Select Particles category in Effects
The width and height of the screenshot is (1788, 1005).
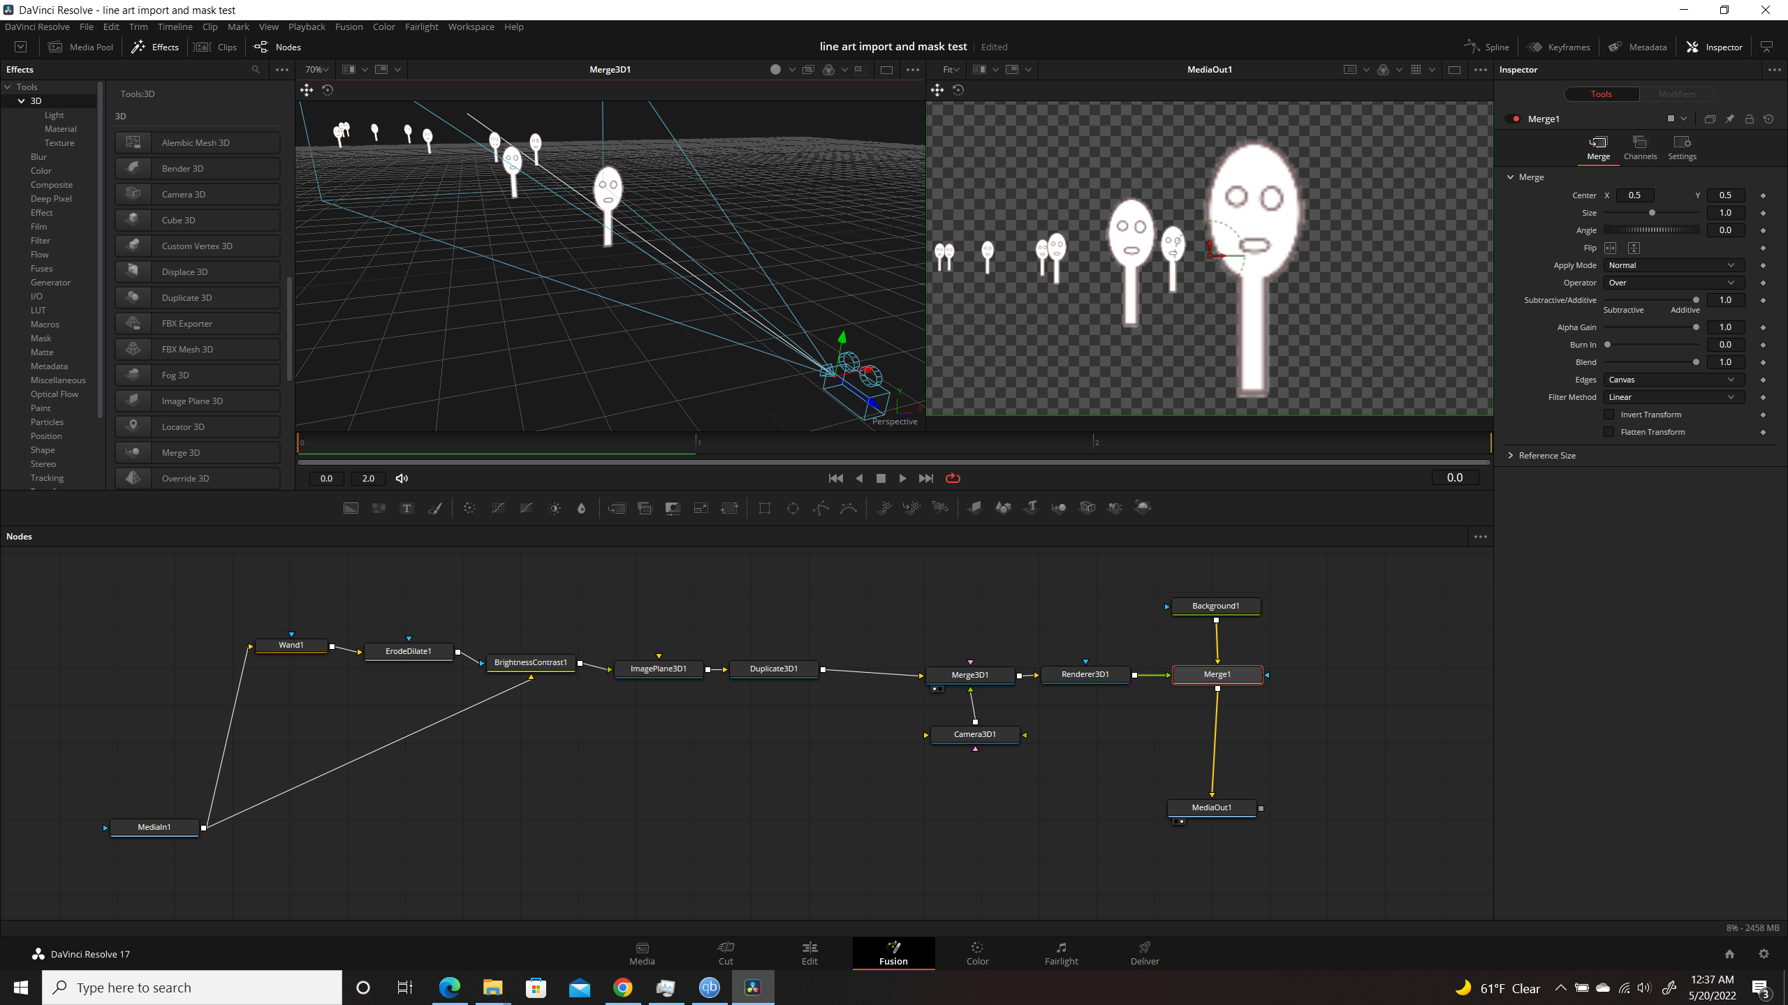click(47, 422)
